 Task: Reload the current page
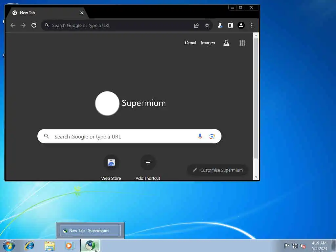point(34,25)
